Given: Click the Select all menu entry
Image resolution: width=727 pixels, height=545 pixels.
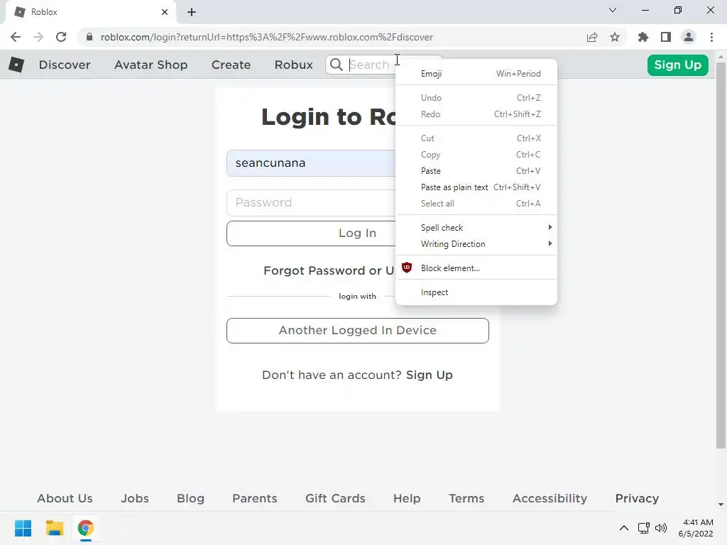Looking at the screenshot, I should [x=476, y=204].
